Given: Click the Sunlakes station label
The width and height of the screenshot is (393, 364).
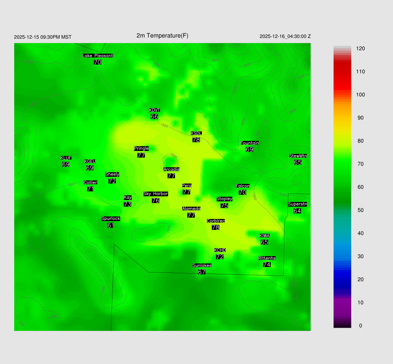Looking at the screenshot, I should click(x=202, y=266).
